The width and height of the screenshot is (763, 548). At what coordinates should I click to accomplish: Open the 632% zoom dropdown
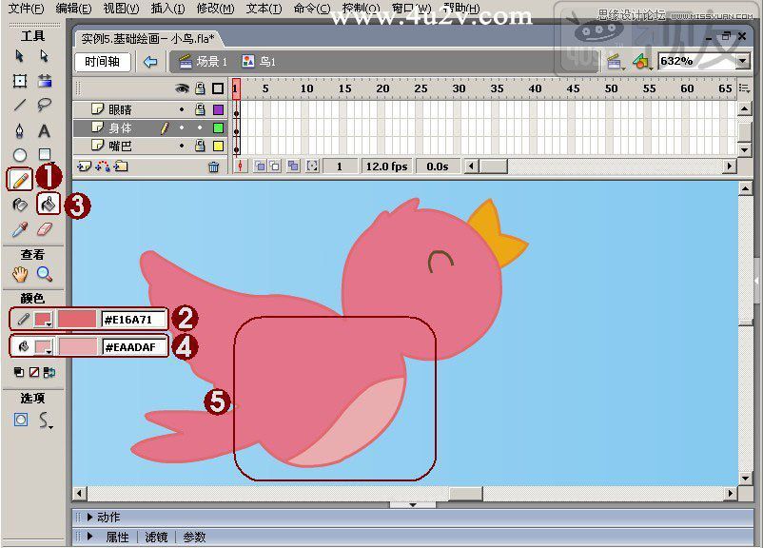(743, 61)
